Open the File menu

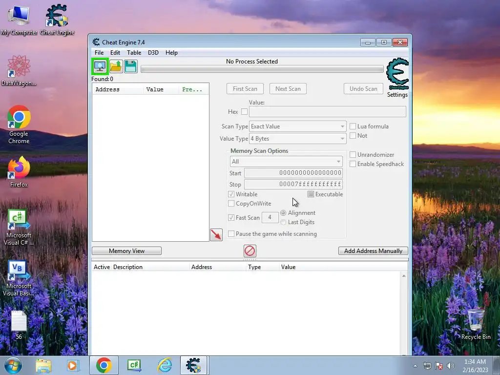[99, 53]
